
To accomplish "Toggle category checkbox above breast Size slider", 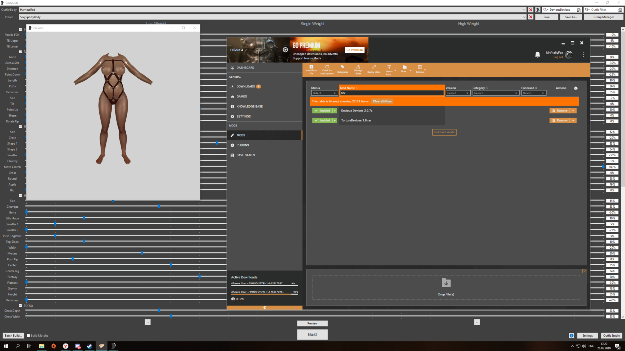I will pyautogui.click(x=21, y=196).
